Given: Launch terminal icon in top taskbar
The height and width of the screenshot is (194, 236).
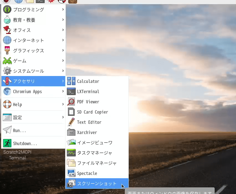Looking at the screenshot, I should click(40, 2).
